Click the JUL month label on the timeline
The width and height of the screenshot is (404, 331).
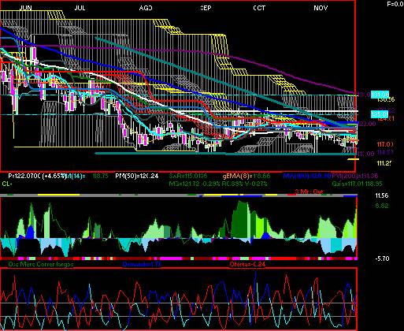click(x=80, y=8)
